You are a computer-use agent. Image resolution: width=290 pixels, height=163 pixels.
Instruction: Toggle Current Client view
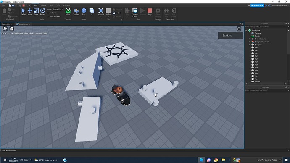135,13
